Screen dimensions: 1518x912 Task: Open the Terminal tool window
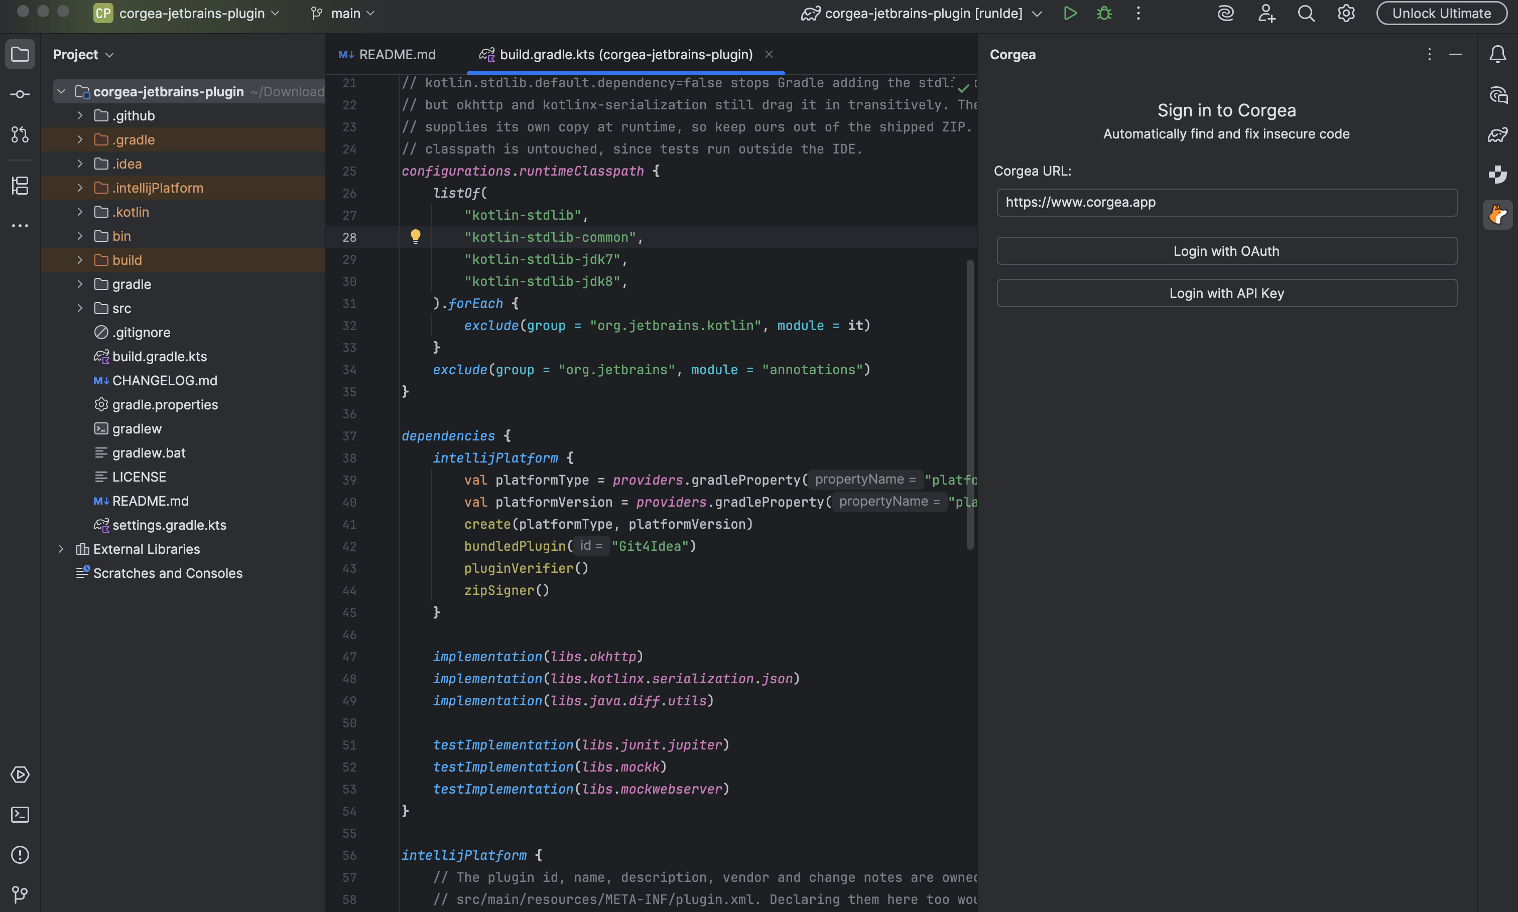coord(20,814)
